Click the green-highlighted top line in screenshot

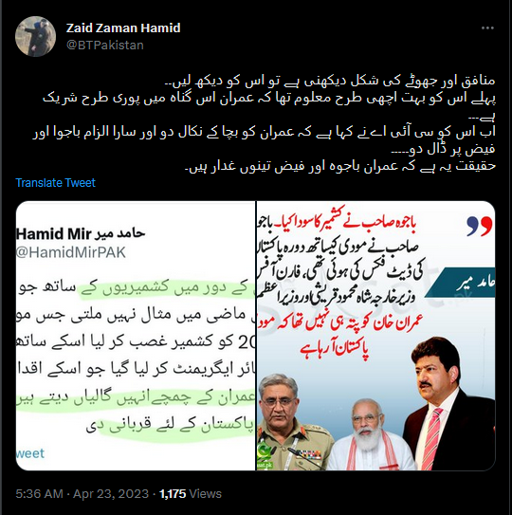pyautogui.click(x=168, y=288)
